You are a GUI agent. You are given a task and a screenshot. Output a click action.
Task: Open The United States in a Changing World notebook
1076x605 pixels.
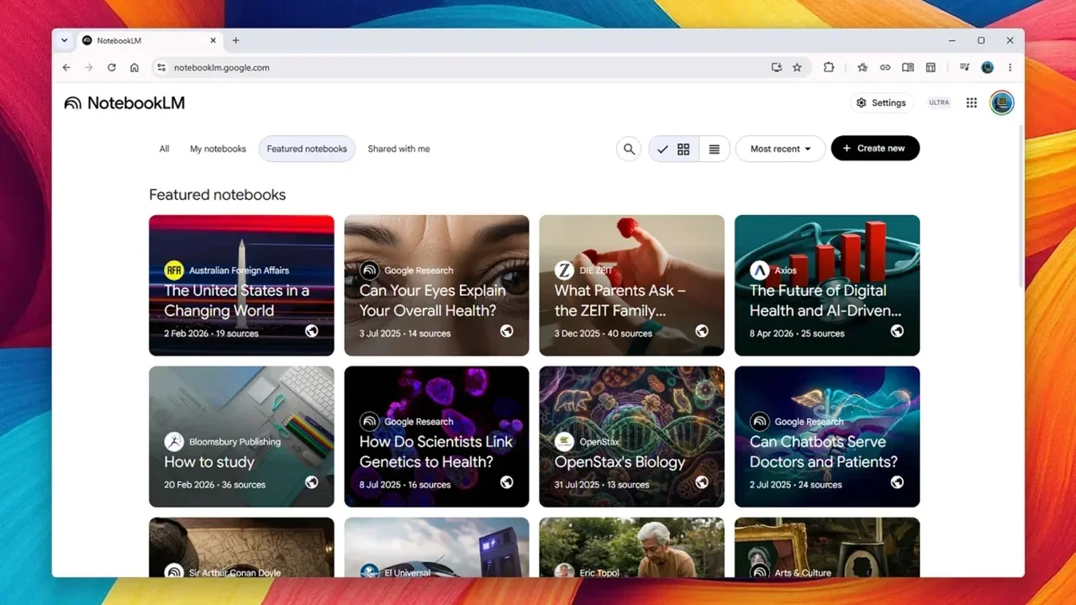[241, 286]
